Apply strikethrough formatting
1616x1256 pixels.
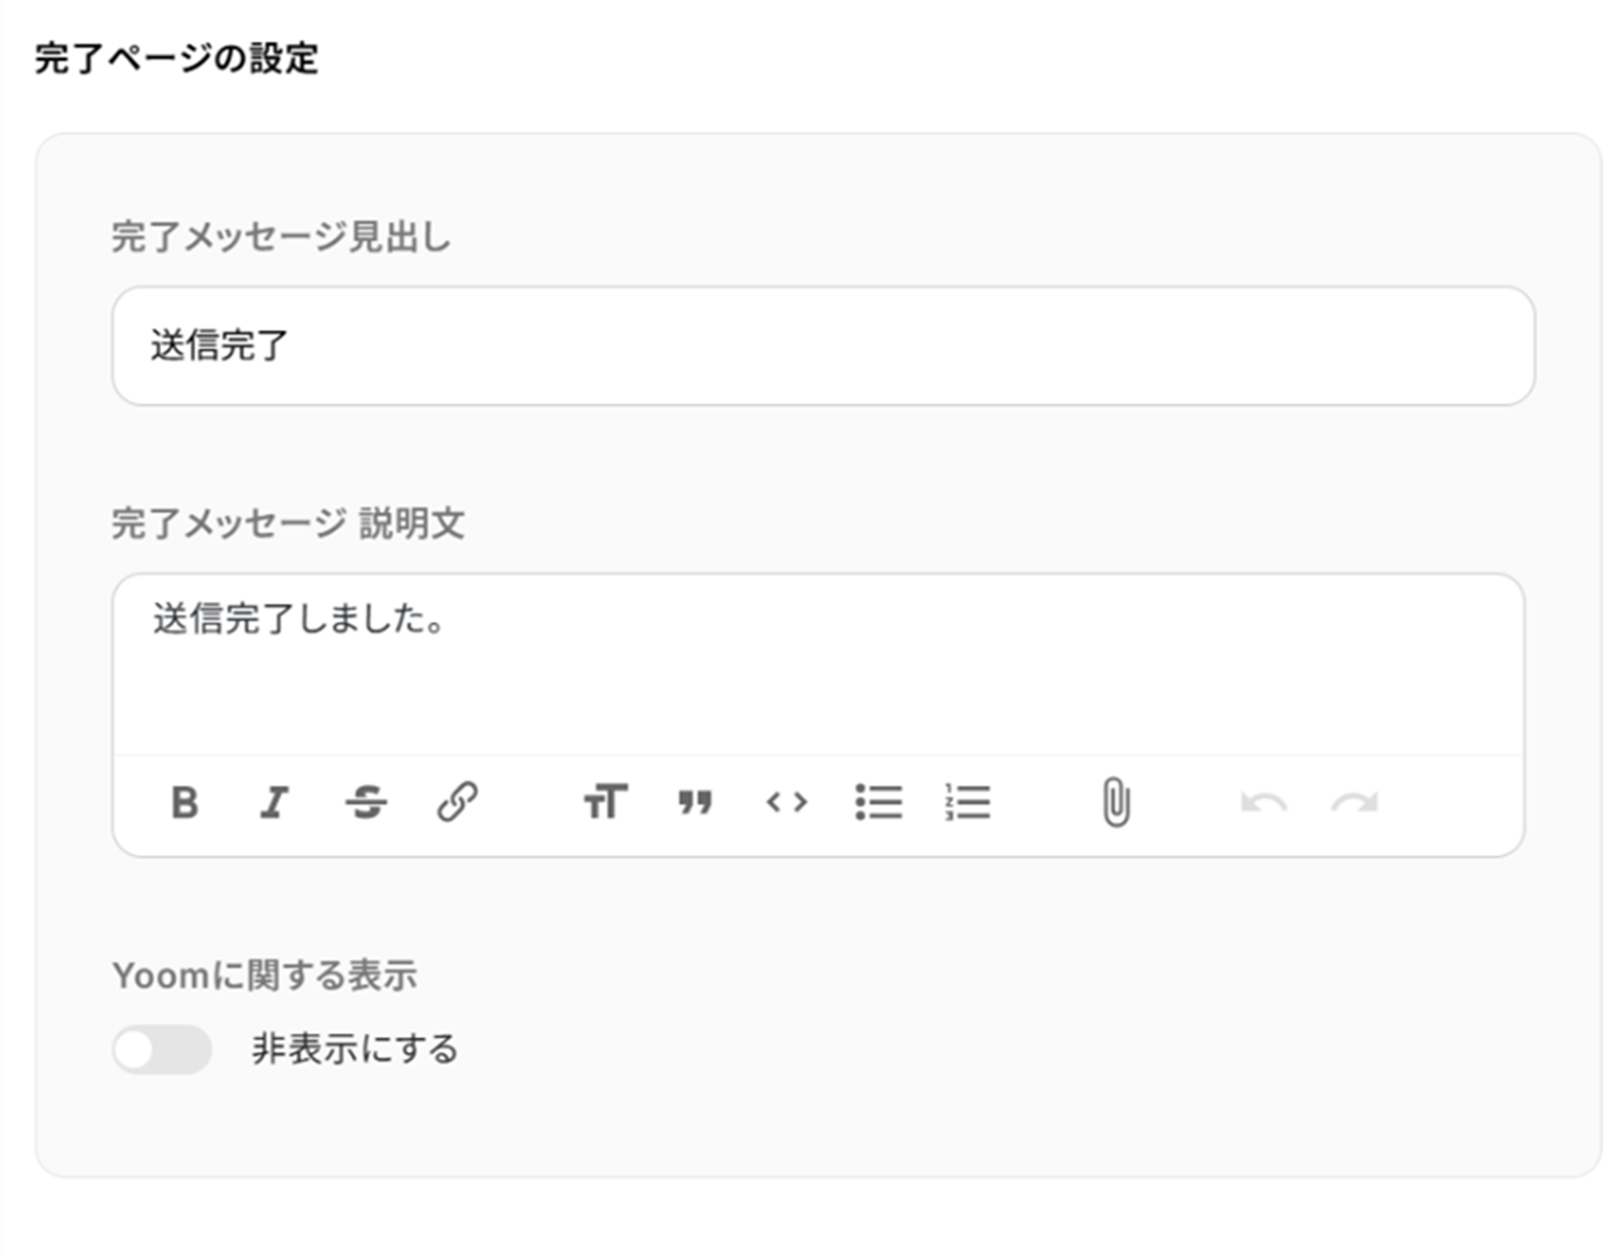366,803
